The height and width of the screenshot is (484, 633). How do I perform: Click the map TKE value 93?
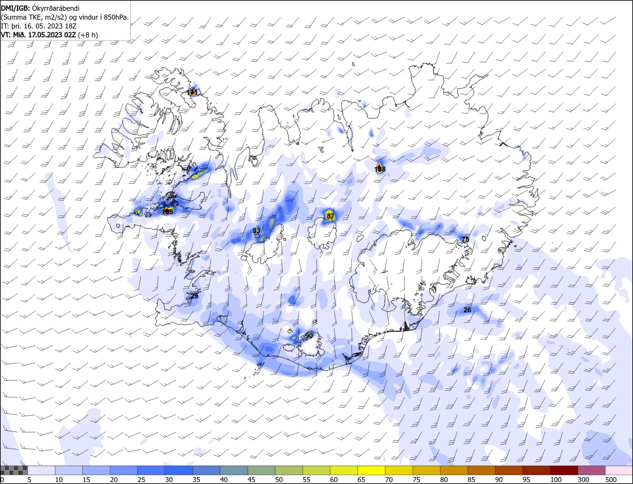pyautogui.click(x=256, y=231)
